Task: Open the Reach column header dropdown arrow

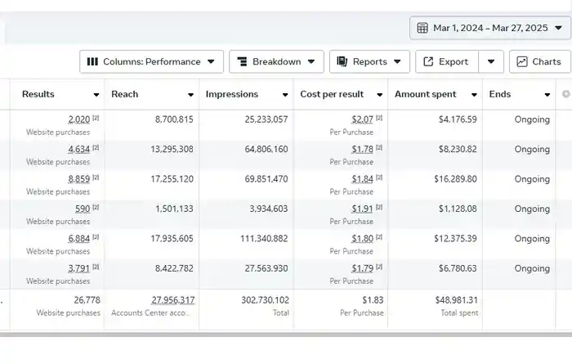Action: (x=190, y=95)
